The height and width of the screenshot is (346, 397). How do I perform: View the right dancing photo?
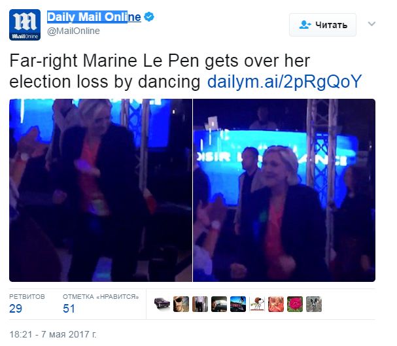[284, 190]
